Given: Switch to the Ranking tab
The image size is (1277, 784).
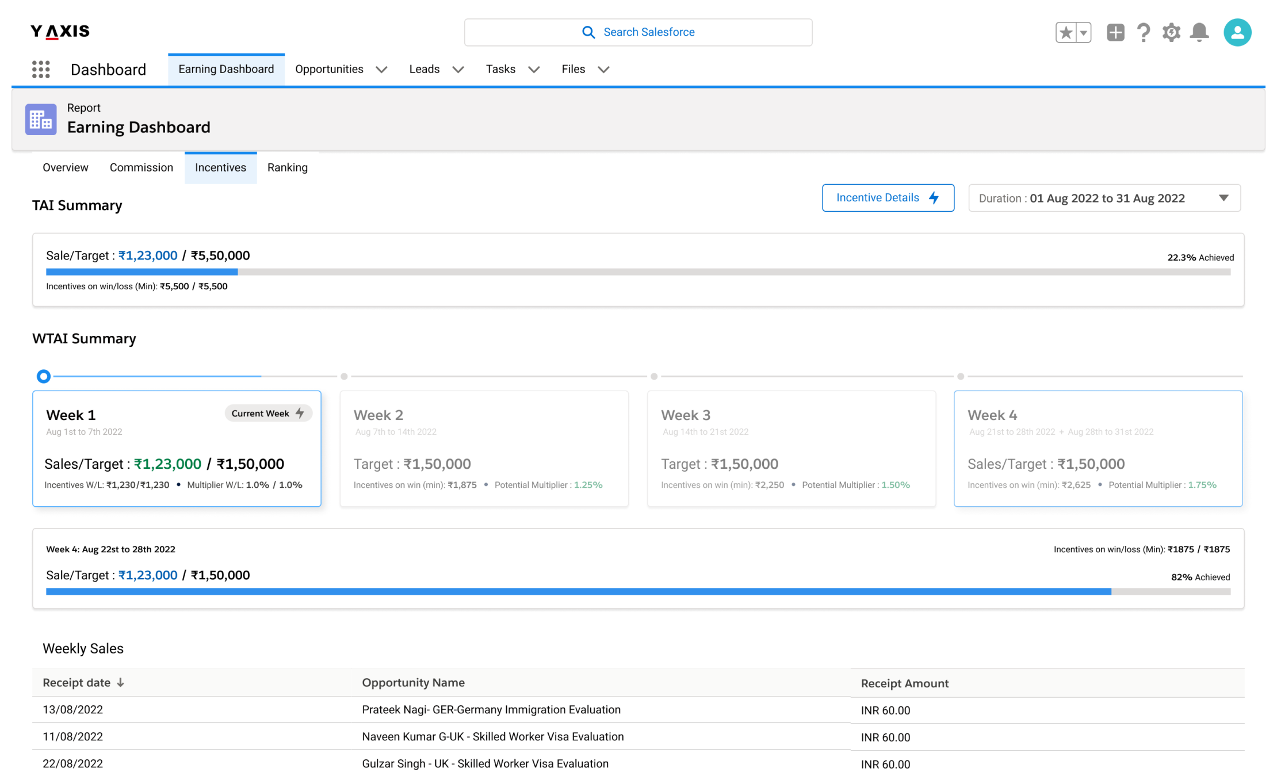Looking at the screenshot, I should pyautogui.click(x=288, y=167).
